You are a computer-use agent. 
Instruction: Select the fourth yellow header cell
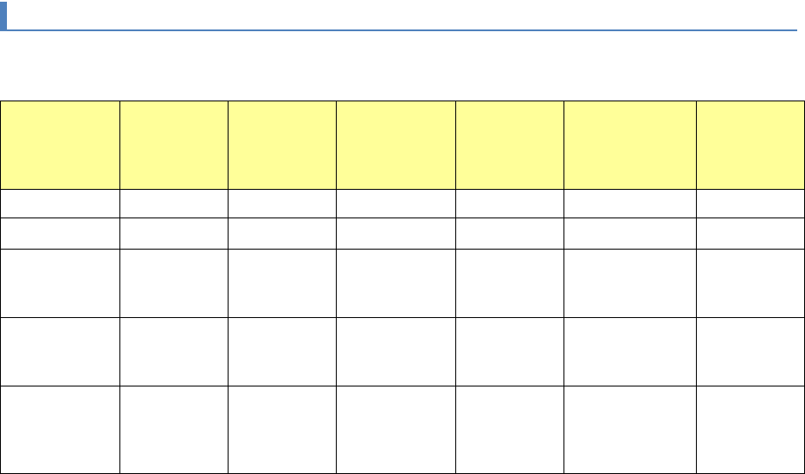396,146
